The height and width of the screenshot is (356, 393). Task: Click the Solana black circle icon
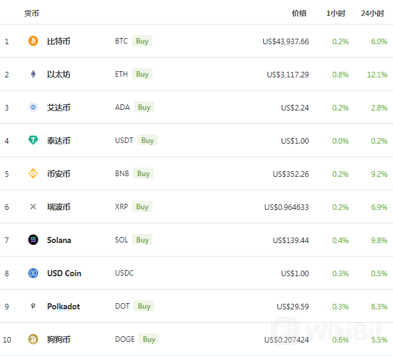pyautogui.click(x=33, y=240)
